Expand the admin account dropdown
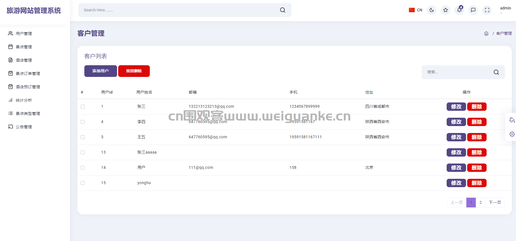The image size is (516, 241). [x=505, y=10]
